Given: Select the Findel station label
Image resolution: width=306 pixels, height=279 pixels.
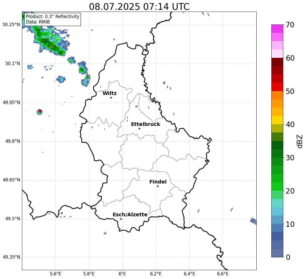Looking at the screenshot, I should point(158,182).
